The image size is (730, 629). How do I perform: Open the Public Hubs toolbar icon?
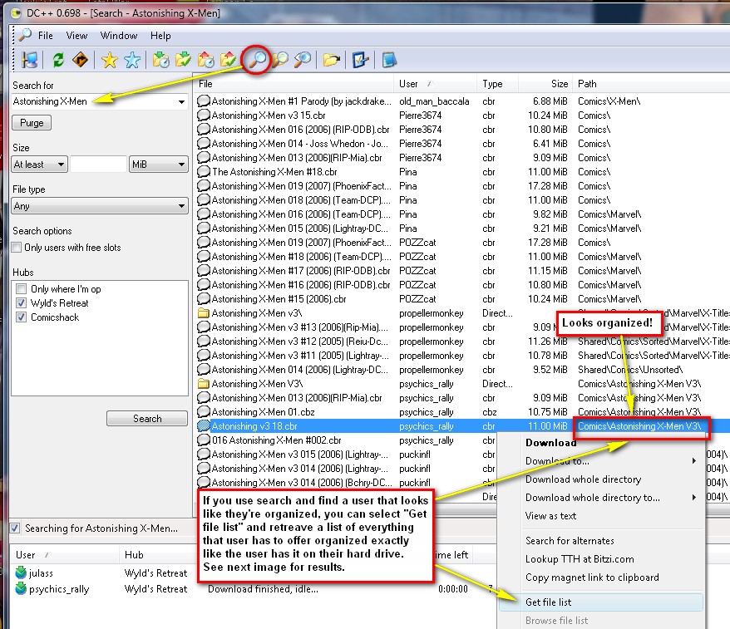(x=30, y=60)
